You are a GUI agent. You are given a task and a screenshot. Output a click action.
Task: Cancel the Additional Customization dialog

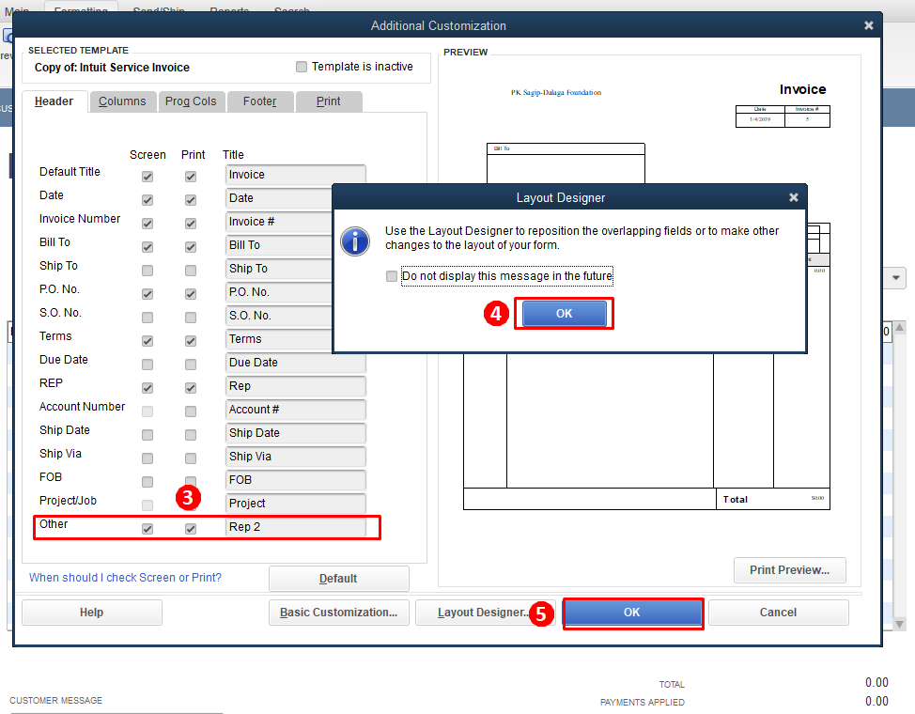[778, 613]
